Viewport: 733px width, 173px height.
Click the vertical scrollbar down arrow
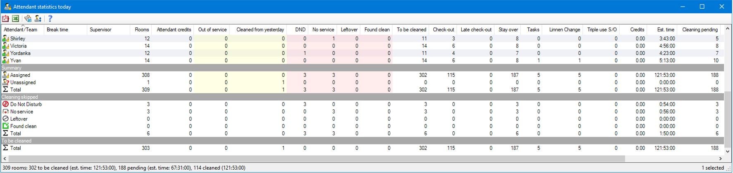[728, 152]
